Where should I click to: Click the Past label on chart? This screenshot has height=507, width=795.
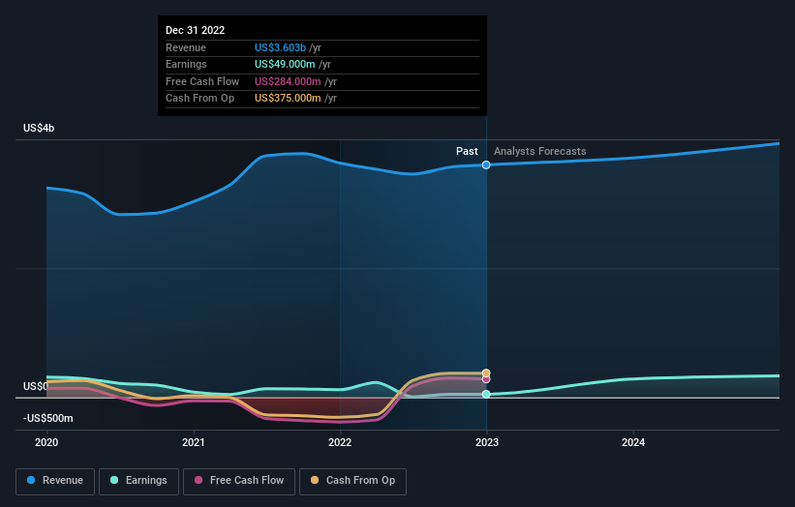click(467, 151)
